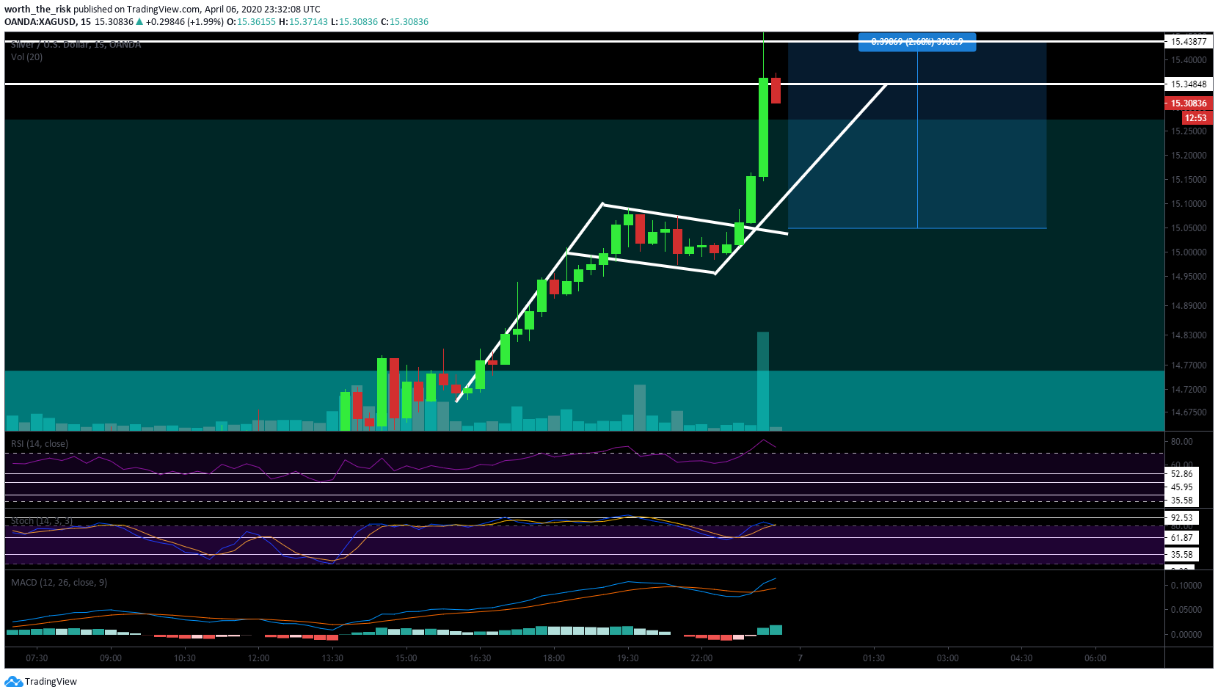
Task: Click the 15:00 time axis label
Action: pos(406,658)
